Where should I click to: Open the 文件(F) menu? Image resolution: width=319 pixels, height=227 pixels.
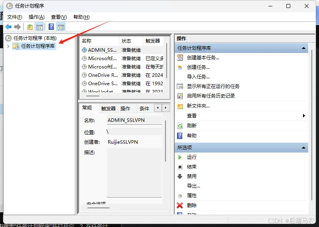pos(15,17)
